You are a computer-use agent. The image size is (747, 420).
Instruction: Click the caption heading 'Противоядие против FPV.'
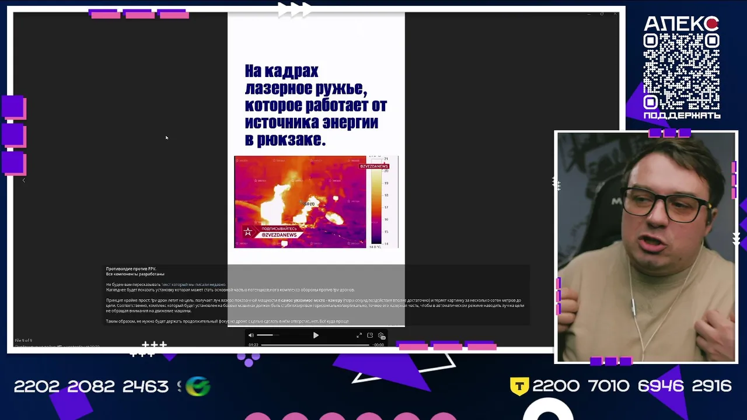131,269
